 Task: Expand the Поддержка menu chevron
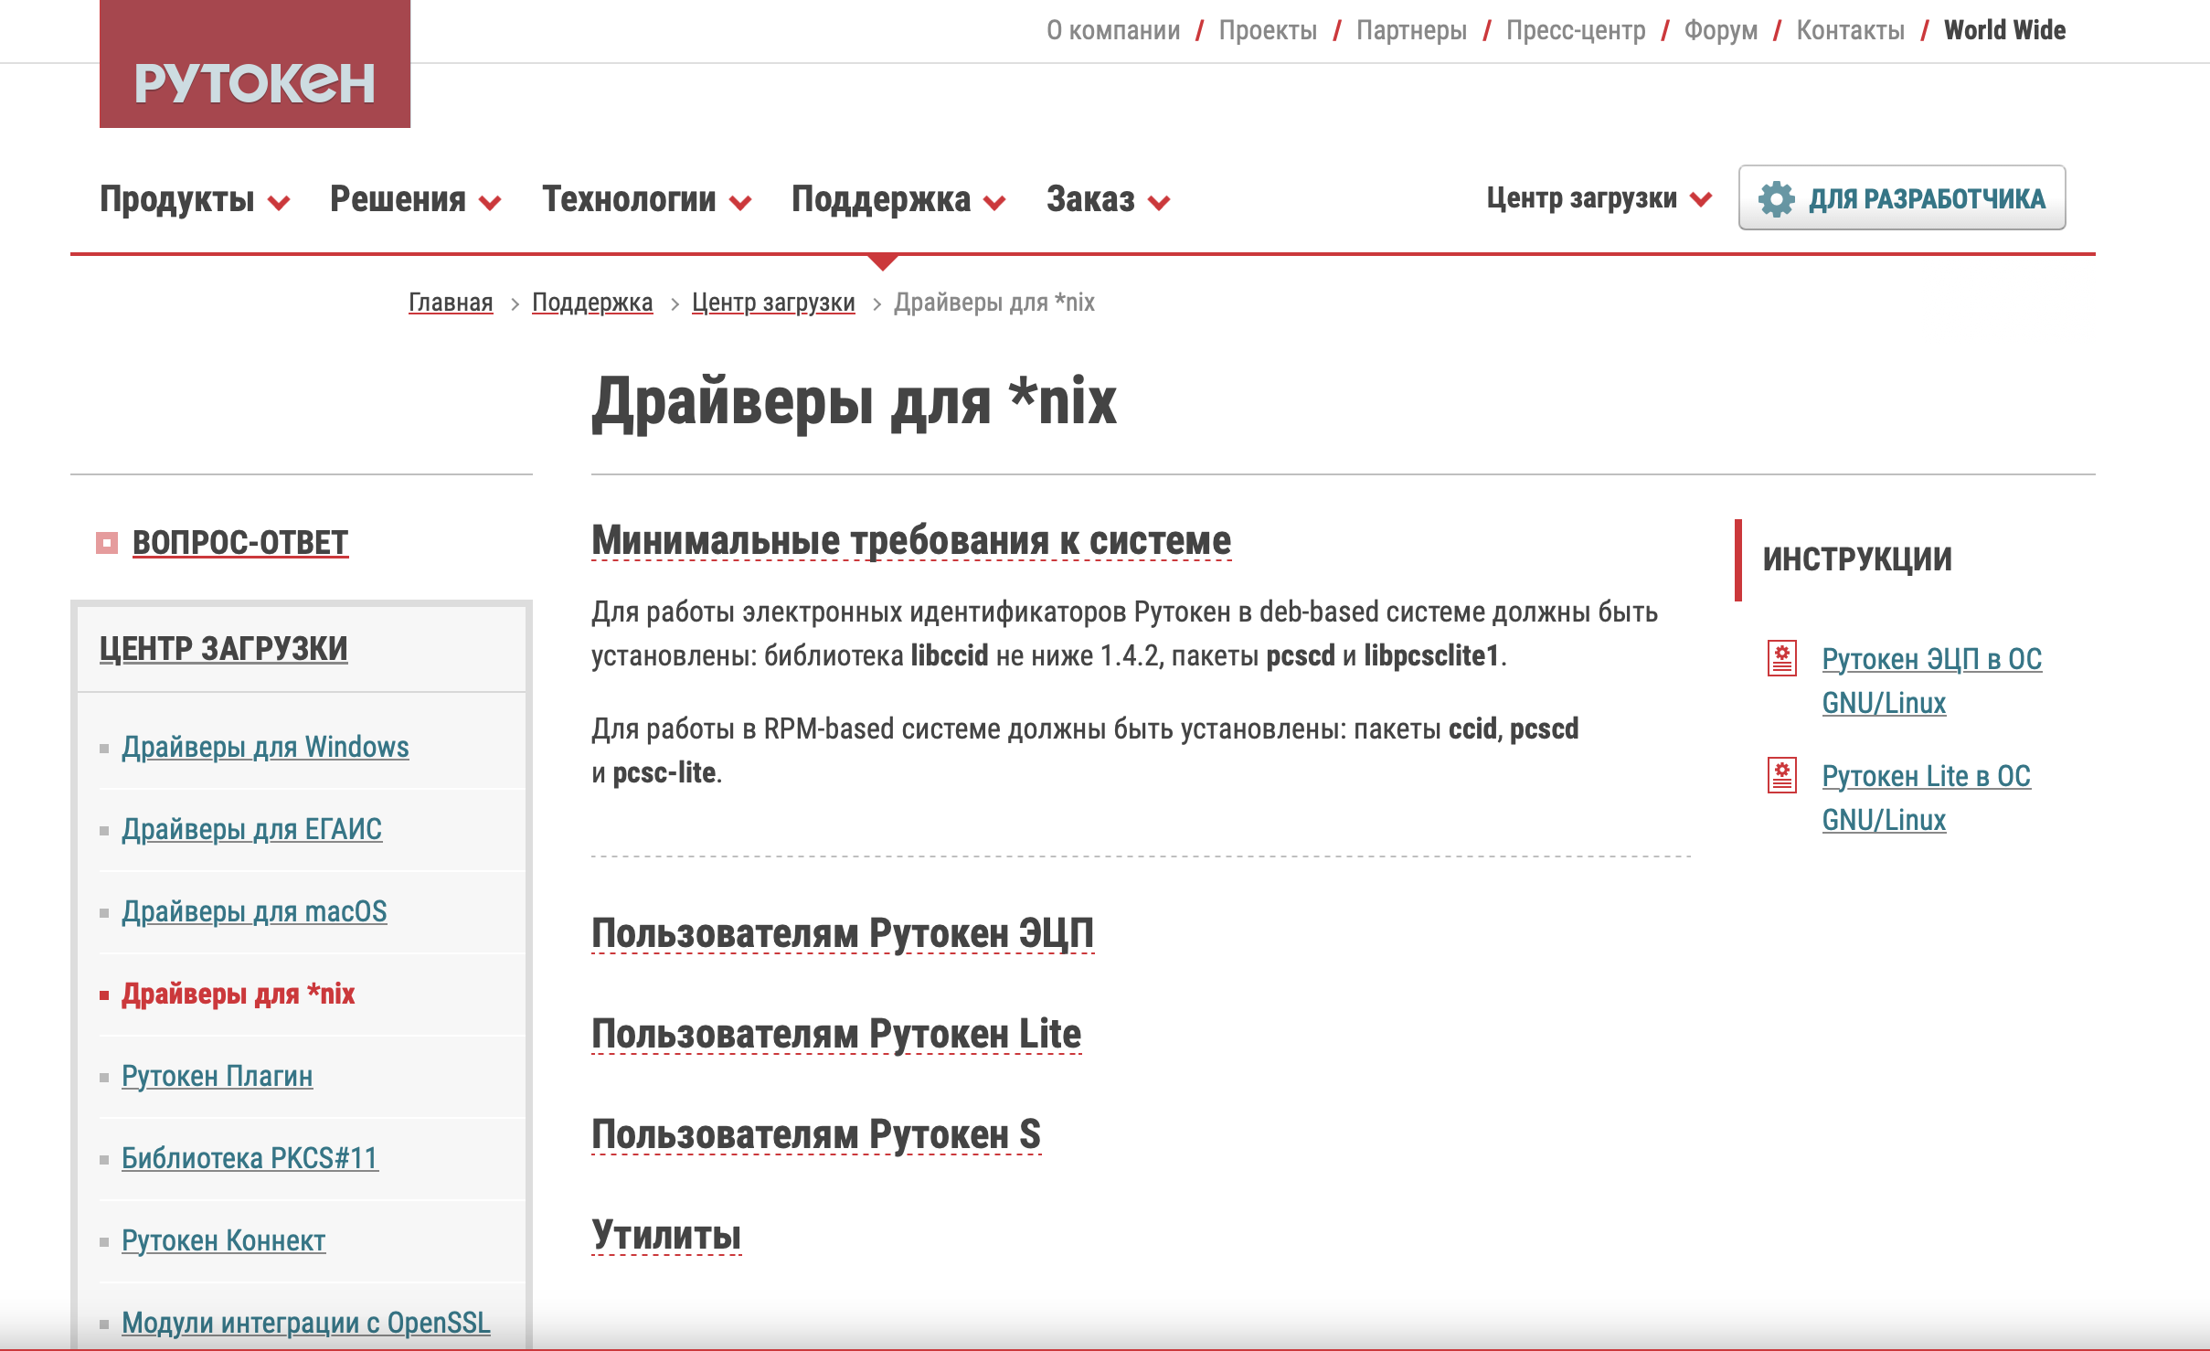pyautogui.click(x=994, y=202)
